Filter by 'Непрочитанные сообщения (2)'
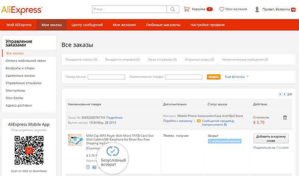 245,60
